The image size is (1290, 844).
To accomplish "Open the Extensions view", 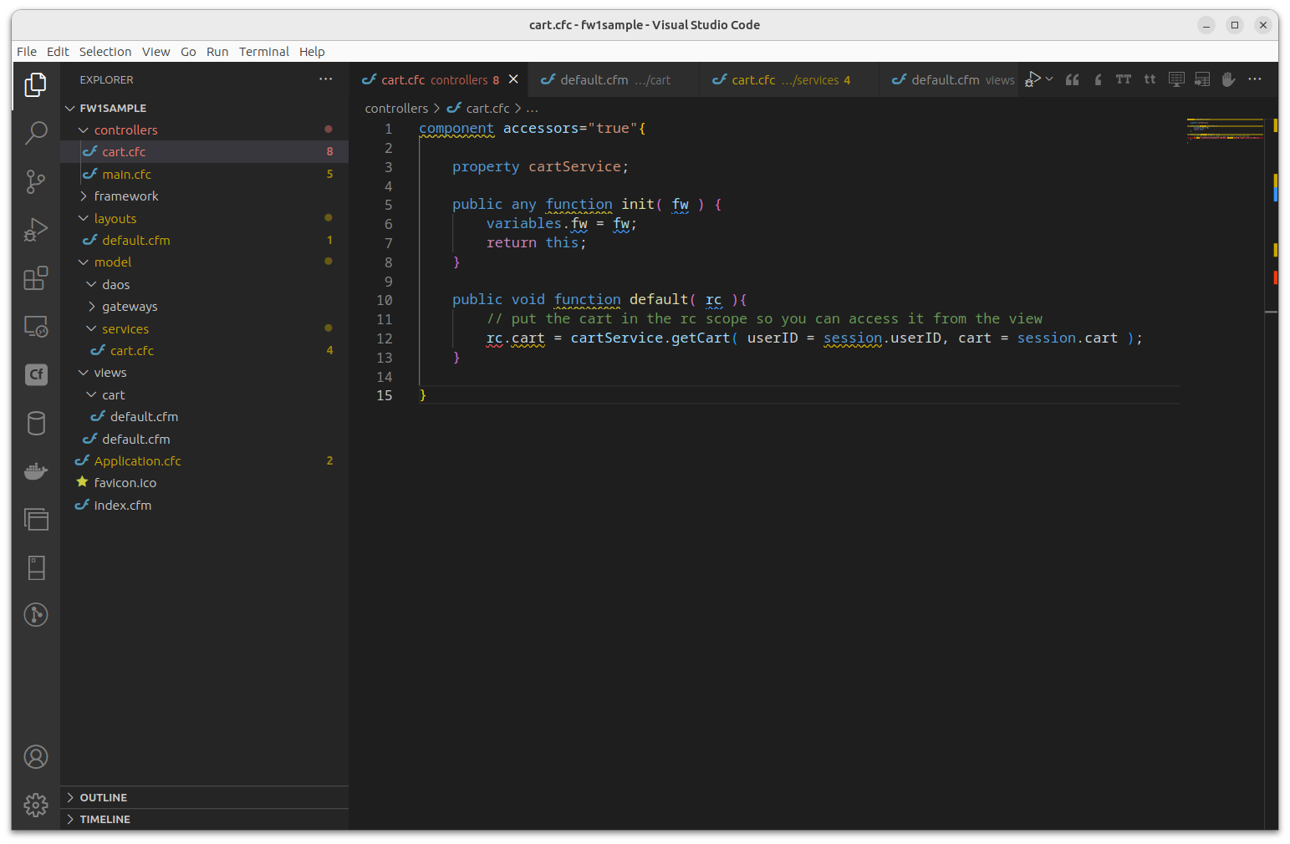I will coord(36,277).
